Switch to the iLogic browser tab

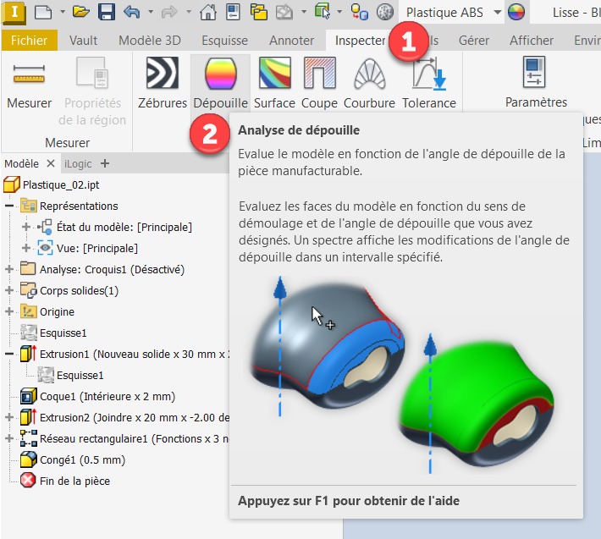coord(77,163)
